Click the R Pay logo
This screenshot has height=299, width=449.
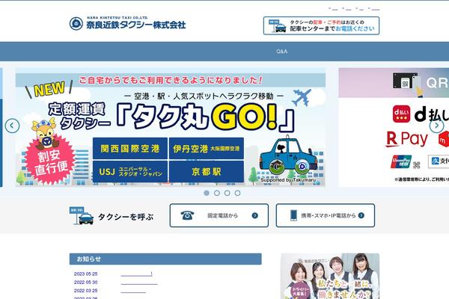[406, 139]
